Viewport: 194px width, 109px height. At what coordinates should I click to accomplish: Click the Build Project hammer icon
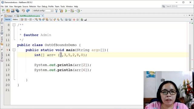coord(56,11)
